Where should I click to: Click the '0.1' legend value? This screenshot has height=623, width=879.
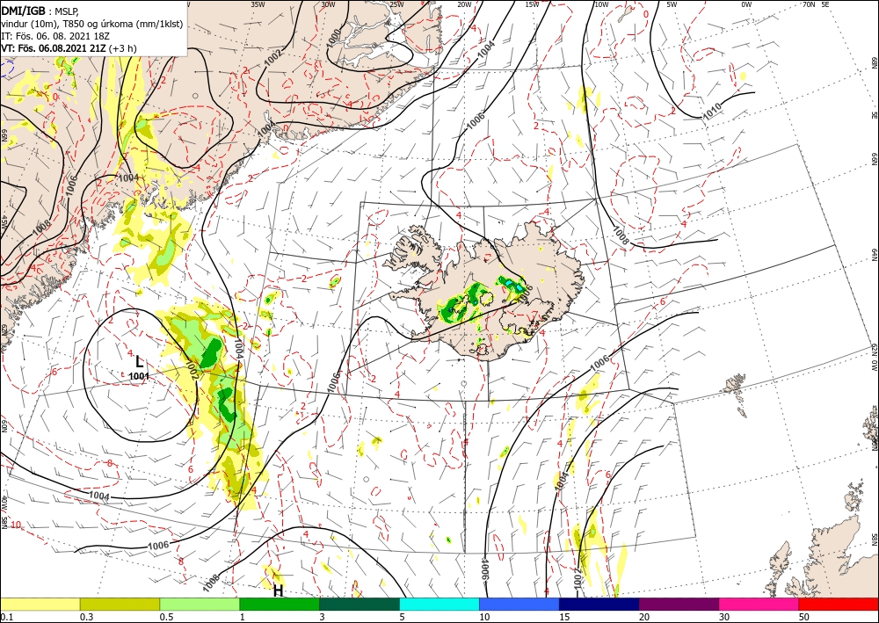click(x=6, y=617)
